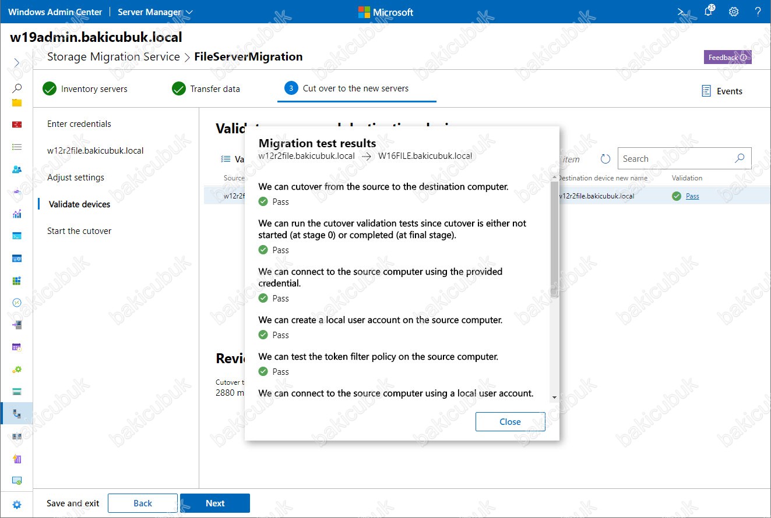Select Enter credentials in left menu
This screenshot has width=771, height=518.
pos(79,123)
